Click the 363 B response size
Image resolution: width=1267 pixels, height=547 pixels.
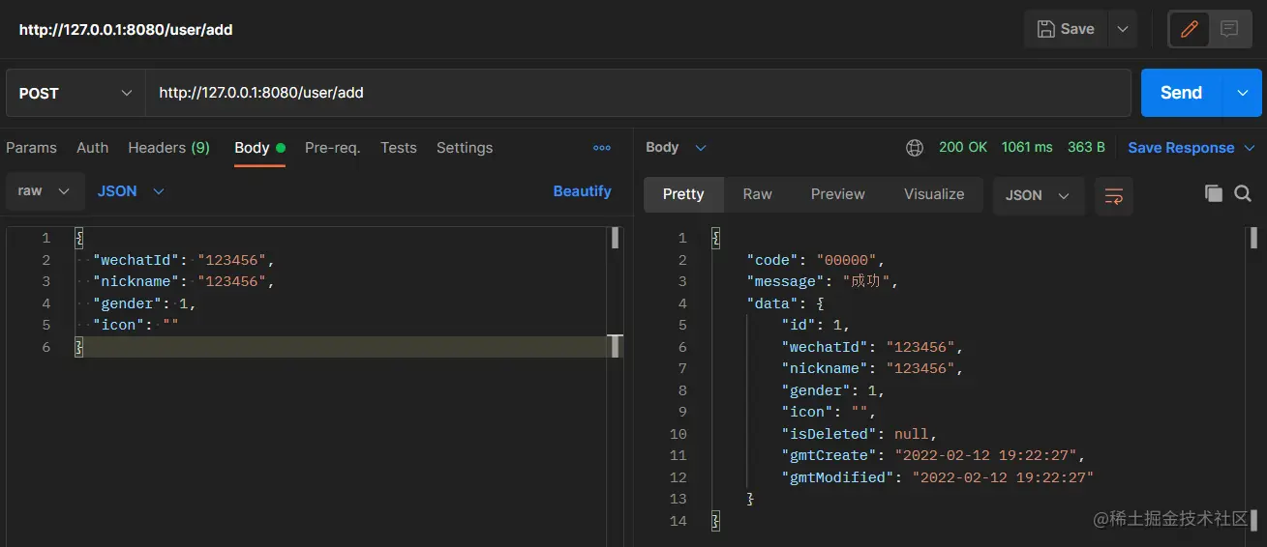coord(1086,148)
